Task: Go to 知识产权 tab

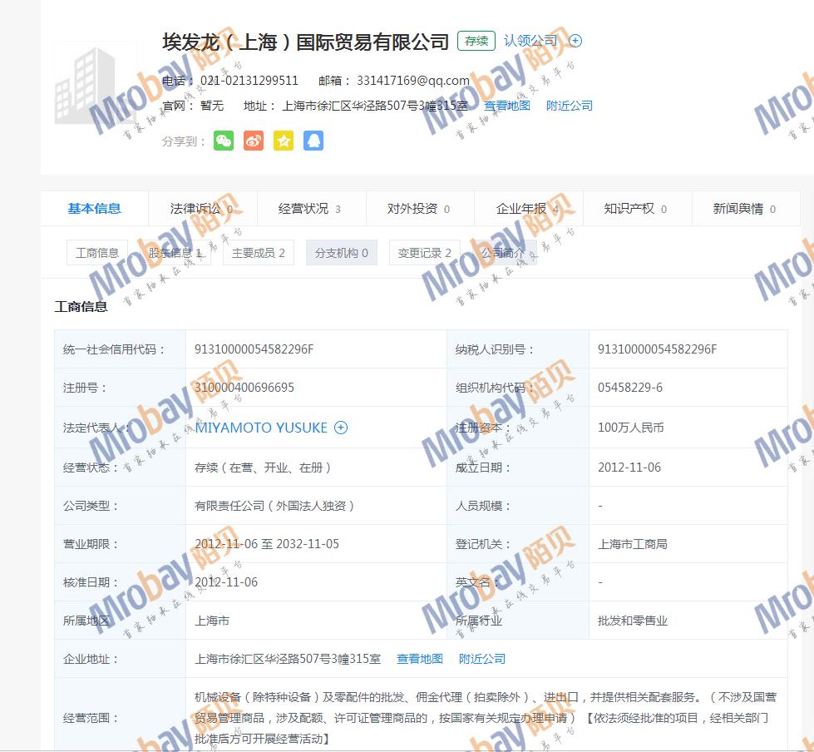Action: 635,209
